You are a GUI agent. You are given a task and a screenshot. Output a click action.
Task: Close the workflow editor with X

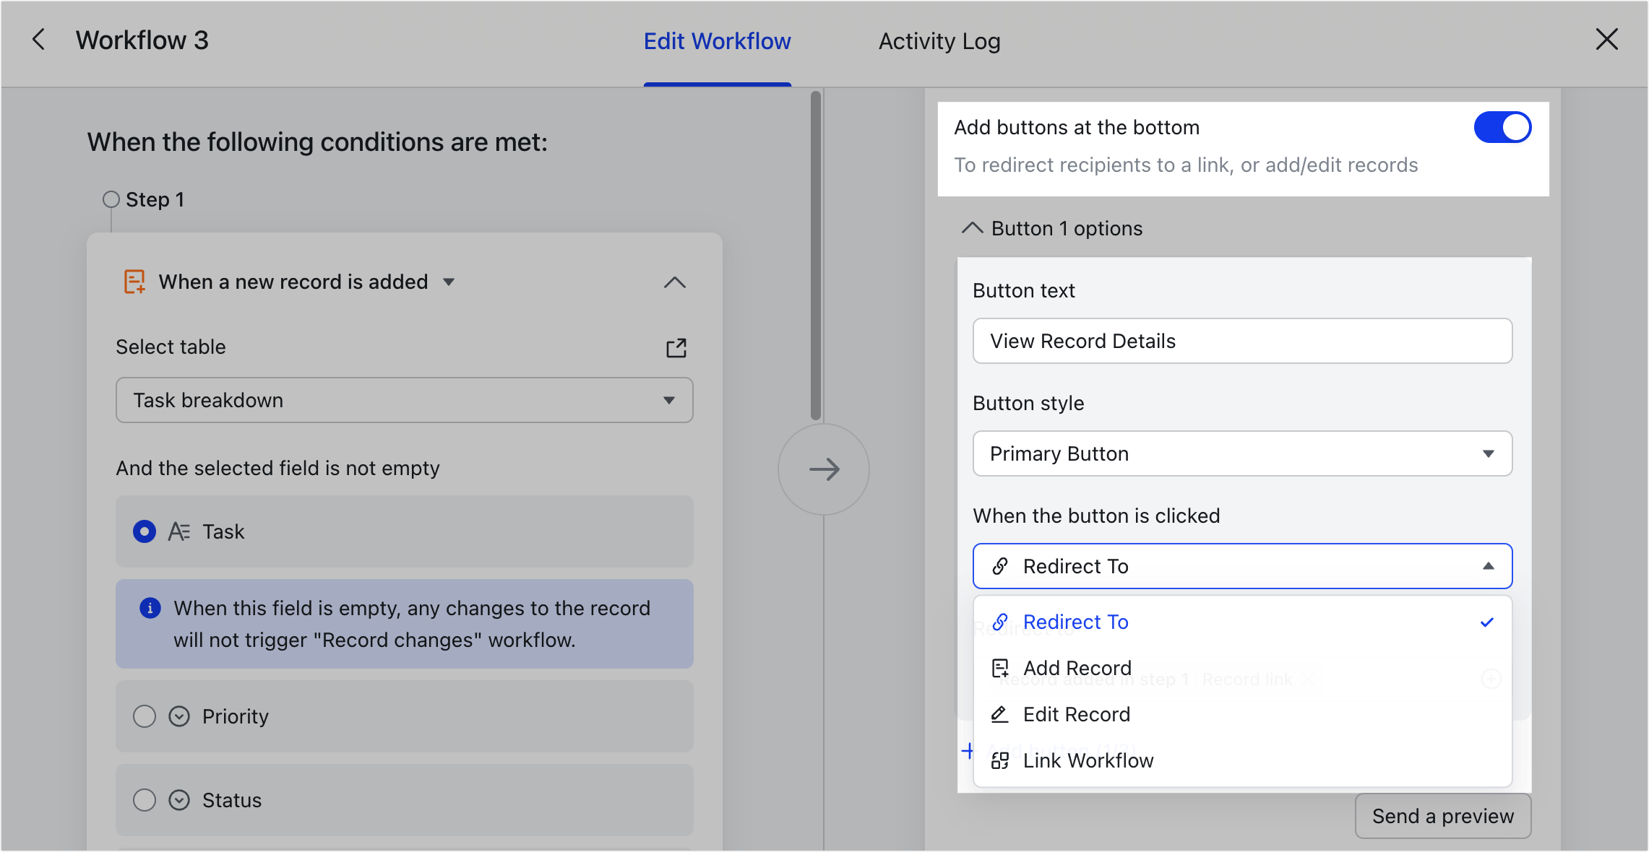pos(1606,40)
